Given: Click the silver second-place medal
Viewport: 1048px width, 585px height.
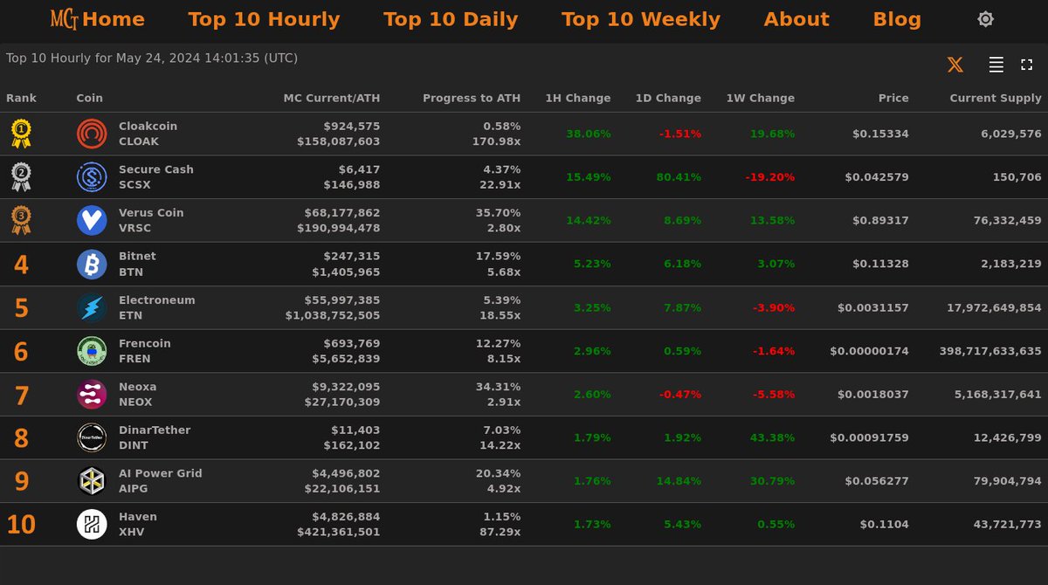Looking at the screenshot, I should (x=21, y=177).
